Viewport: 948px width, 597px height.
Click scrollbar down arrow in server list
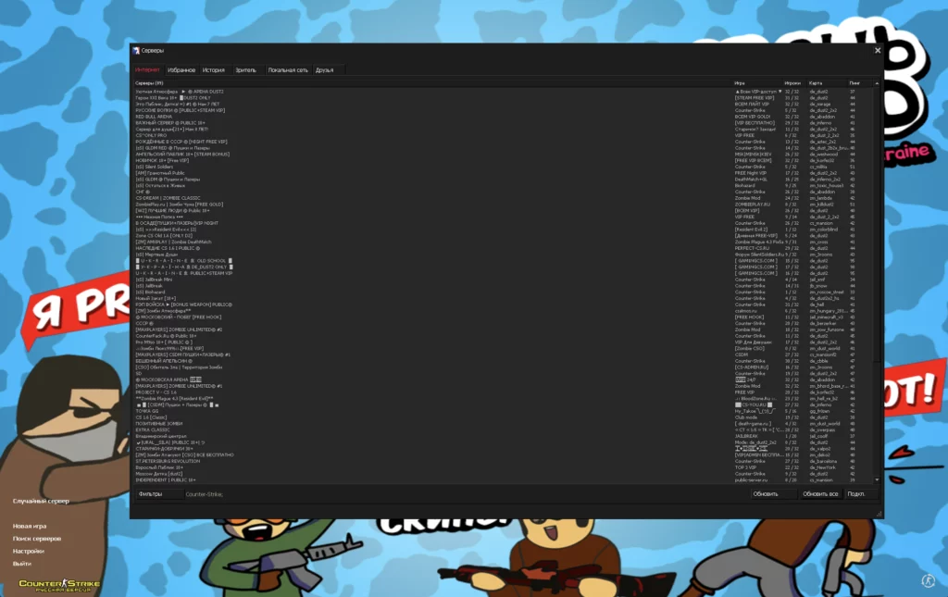coord(875,479)
